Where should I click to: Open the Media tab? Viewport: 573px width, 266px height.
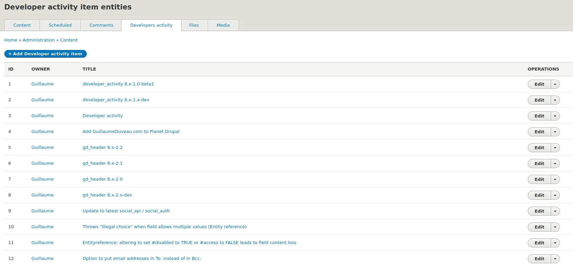(223, 25)
